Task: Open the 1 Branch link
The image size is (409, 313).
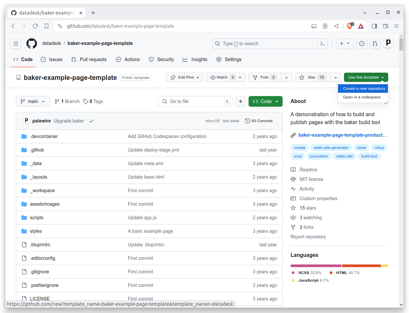Action: click(x=67, y=101)
